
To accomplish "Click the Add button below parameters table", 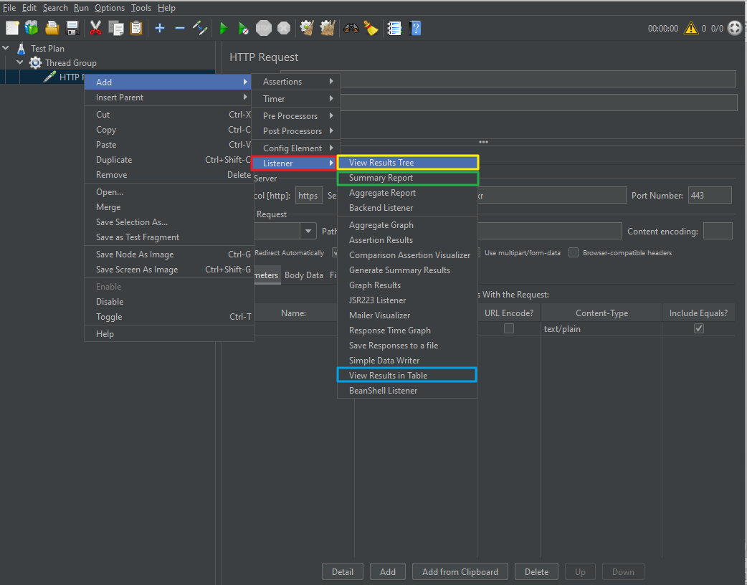I will click(388, 571).
